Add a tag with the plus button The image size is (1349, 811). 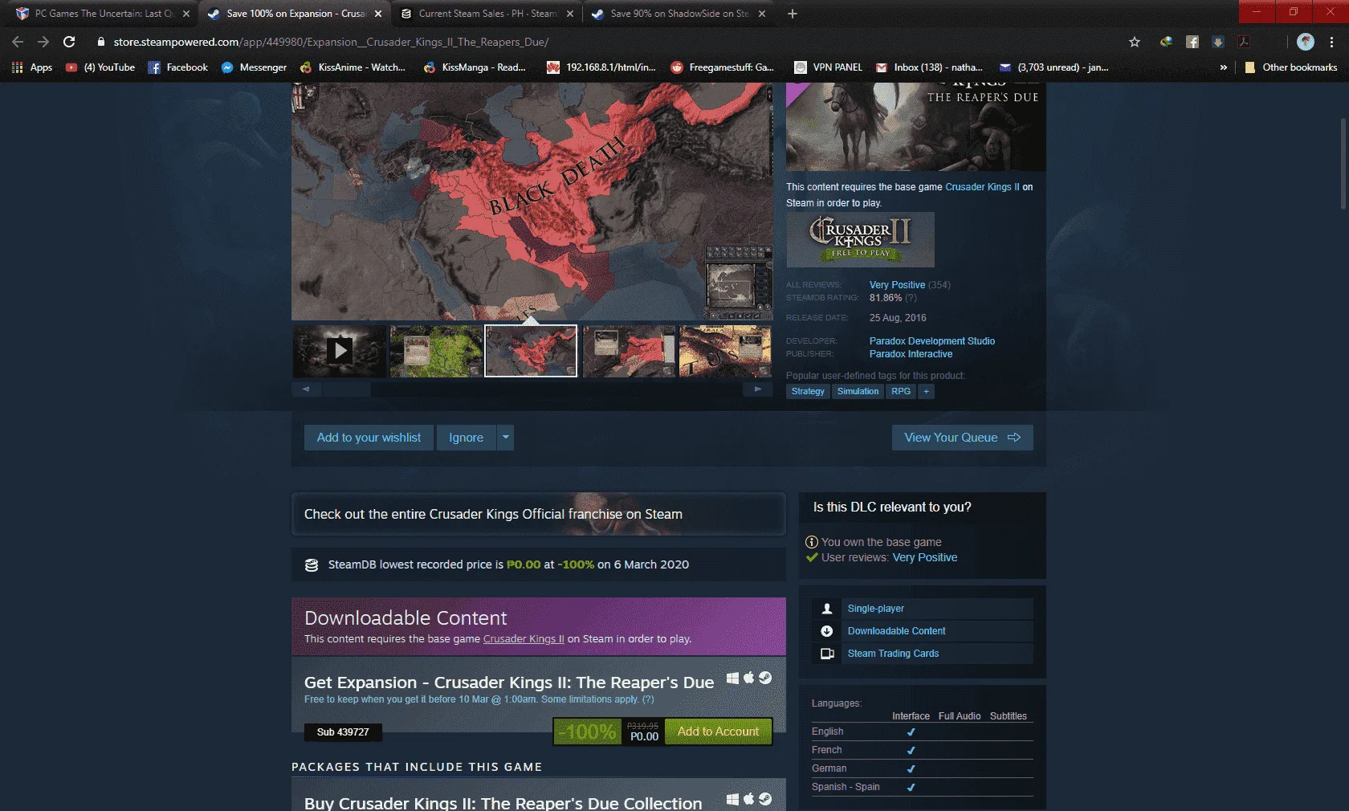926,392
